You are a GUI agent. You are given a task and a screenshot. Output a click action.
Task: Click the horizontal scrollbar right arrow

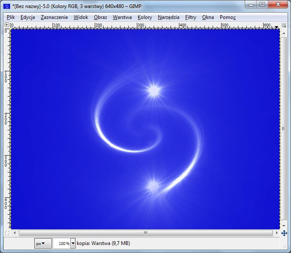click(277, 233)
